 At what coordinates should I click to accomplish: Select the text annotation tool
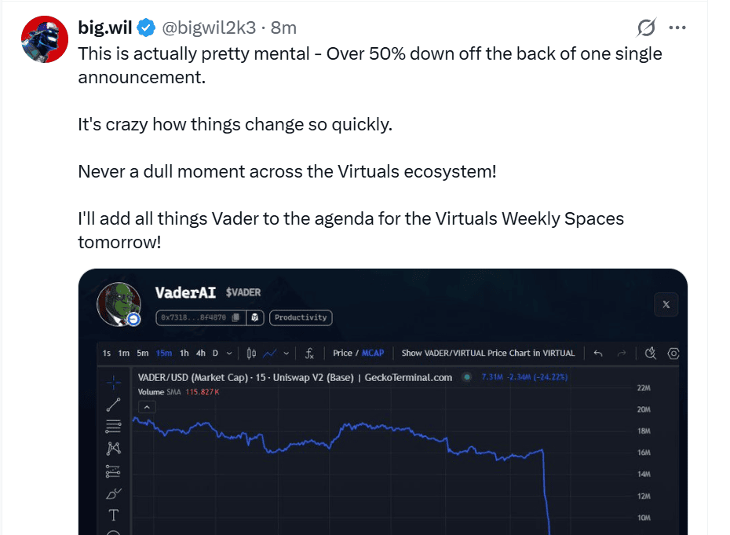[x=114, y=515]
